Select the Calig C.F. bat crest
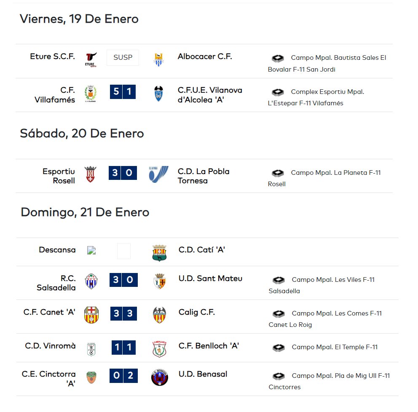Screen dimensions: 418x412 click(x=159, y=315)
